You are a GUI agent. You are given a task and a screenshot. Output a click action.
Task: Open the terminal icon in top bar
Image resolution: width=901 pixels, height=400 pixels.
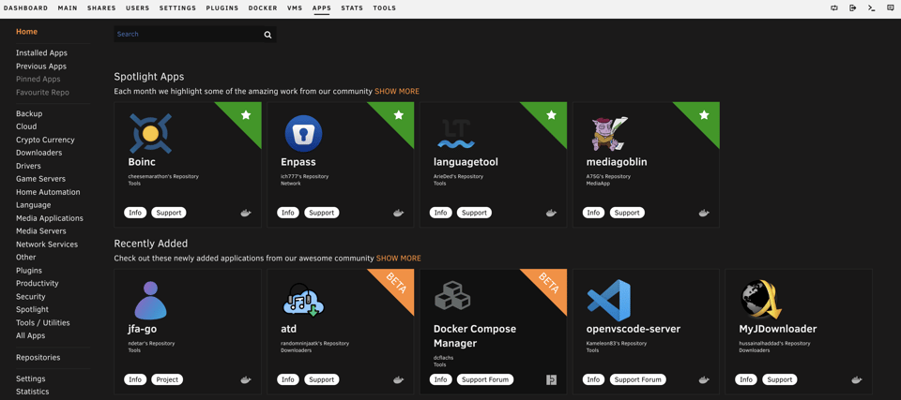click(x=872, y=8)
